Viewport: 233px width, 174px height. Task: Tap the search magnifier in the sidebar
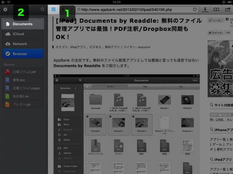click(x=43, y=9)
